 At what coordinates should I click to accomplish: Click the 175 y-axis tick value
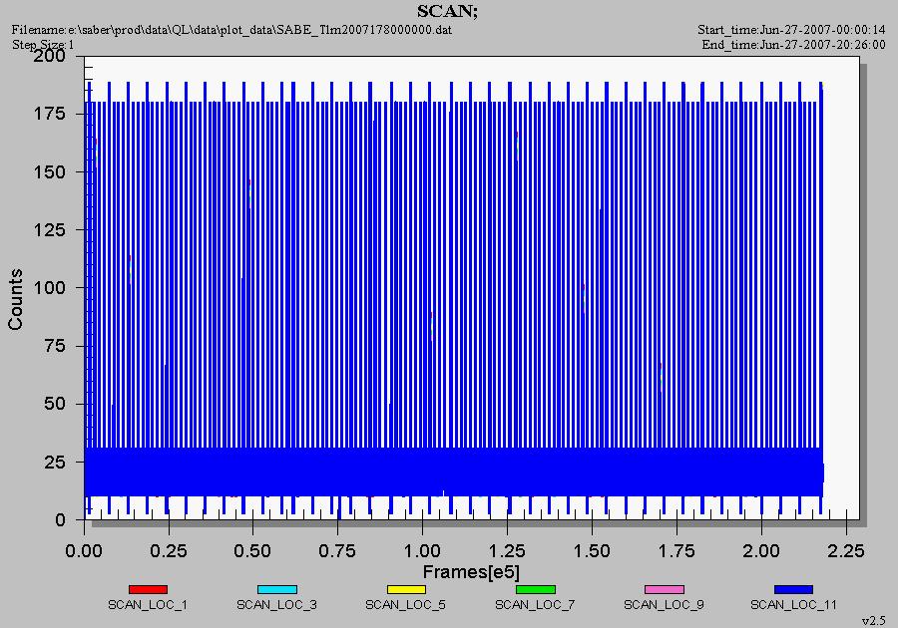(50, 114)
